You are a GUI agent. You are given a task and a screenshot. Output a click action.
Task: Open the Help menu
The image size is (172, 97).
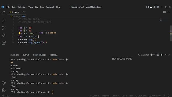[x=58, y=7]
